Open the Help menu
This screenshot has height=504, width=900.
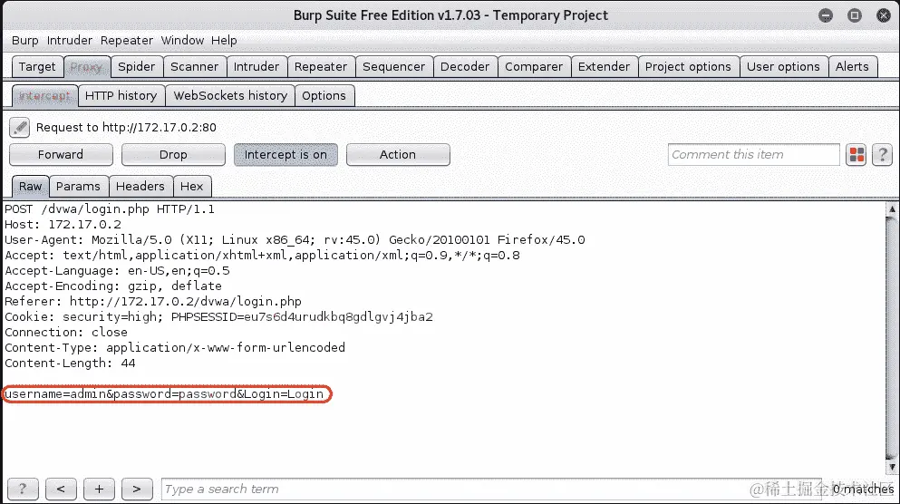click(x=224, y=40)
